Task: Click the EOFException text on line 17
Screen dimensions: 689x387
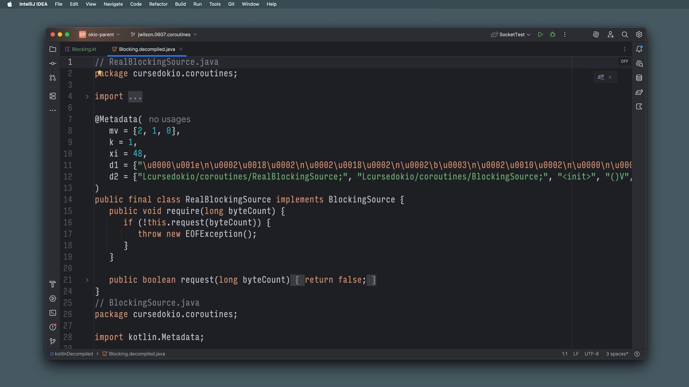Action: coord(214,234)
